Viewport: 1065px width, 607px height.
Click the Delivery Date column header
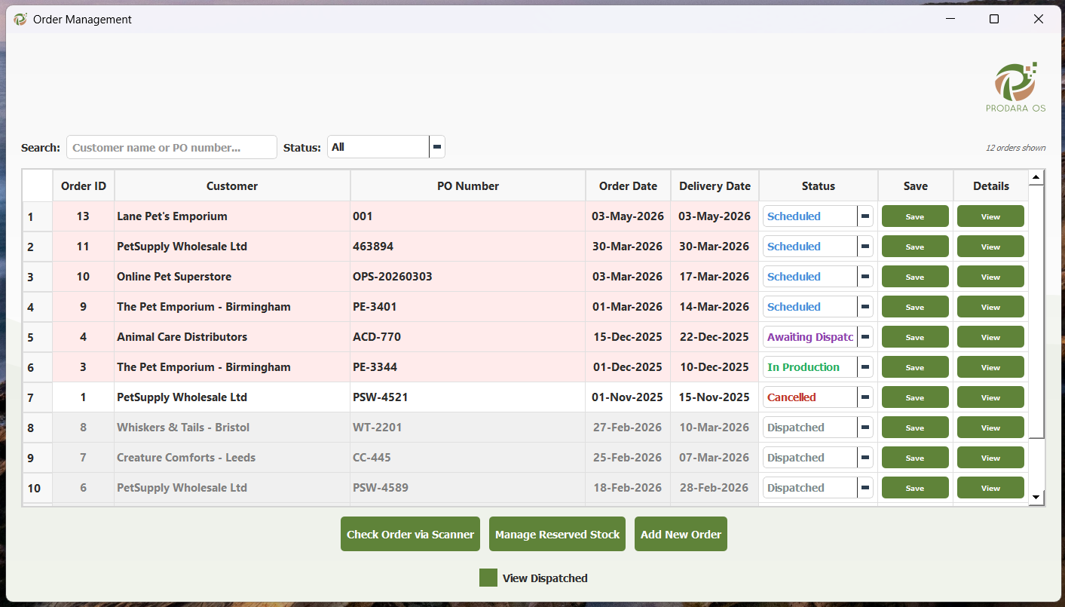click(x=715, y=185)
